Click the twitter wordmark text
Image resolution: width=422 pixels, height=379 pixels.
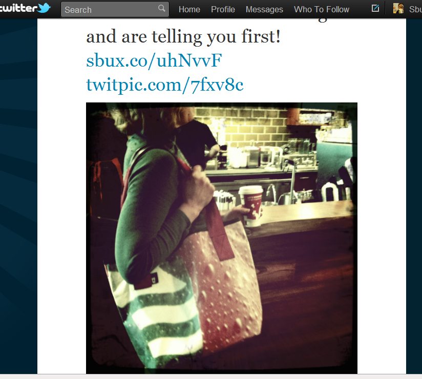(x=18, y=8)
